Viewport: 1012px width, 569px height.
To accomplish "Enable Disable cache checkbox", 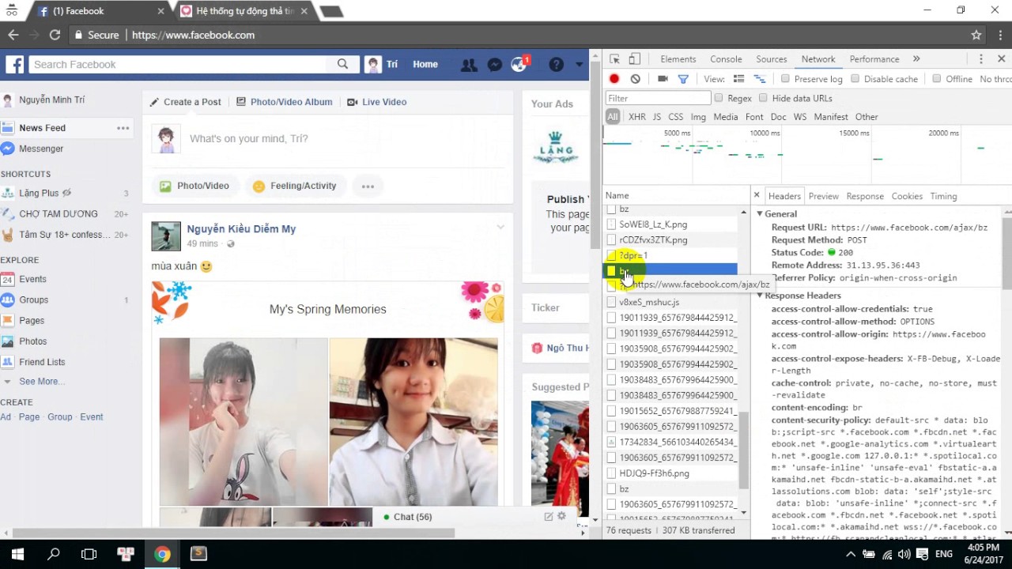I will (855, 78).
